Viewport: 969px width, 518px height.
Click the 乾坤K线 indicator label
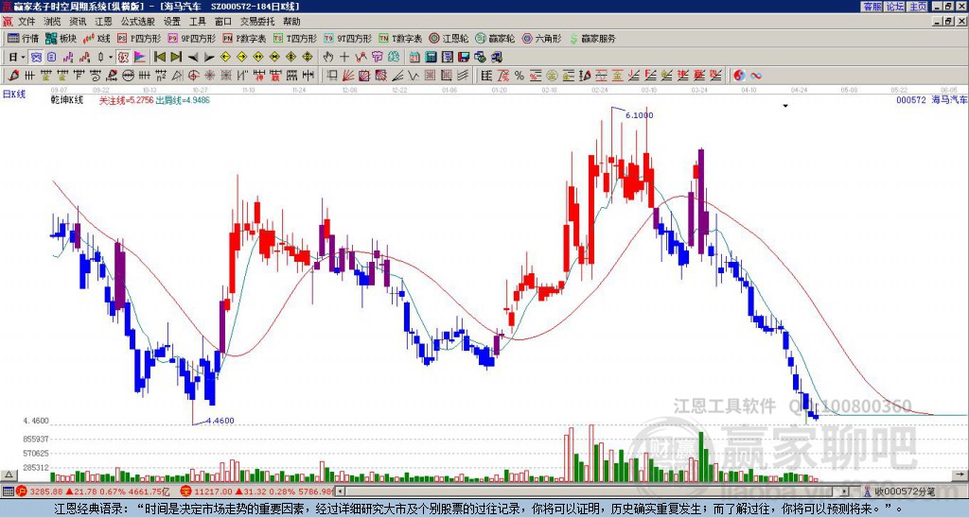[67, 100]
